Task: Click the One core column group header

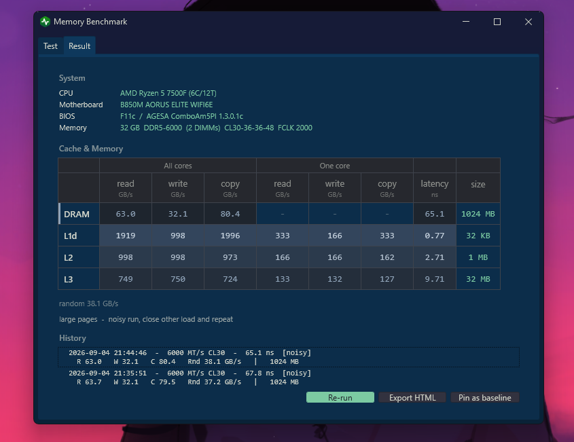Action: coord(335,166)
